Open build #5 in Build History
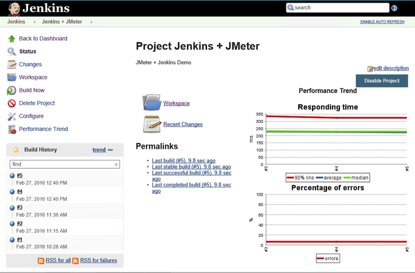The height and width of the screenshot is (273, 415). click(19, 176)
